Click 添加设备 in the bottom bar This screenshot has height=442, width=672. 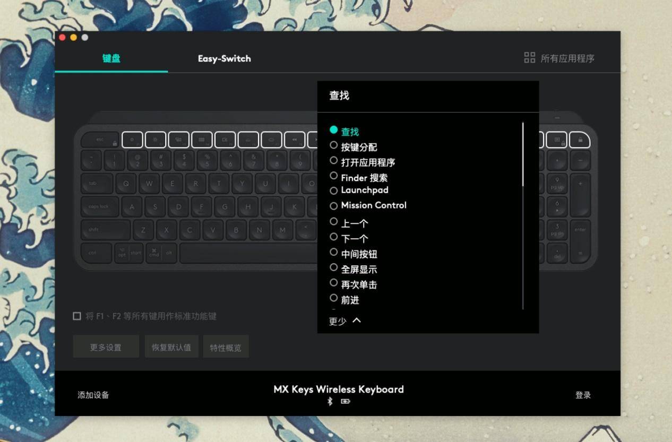pos(93,395)
